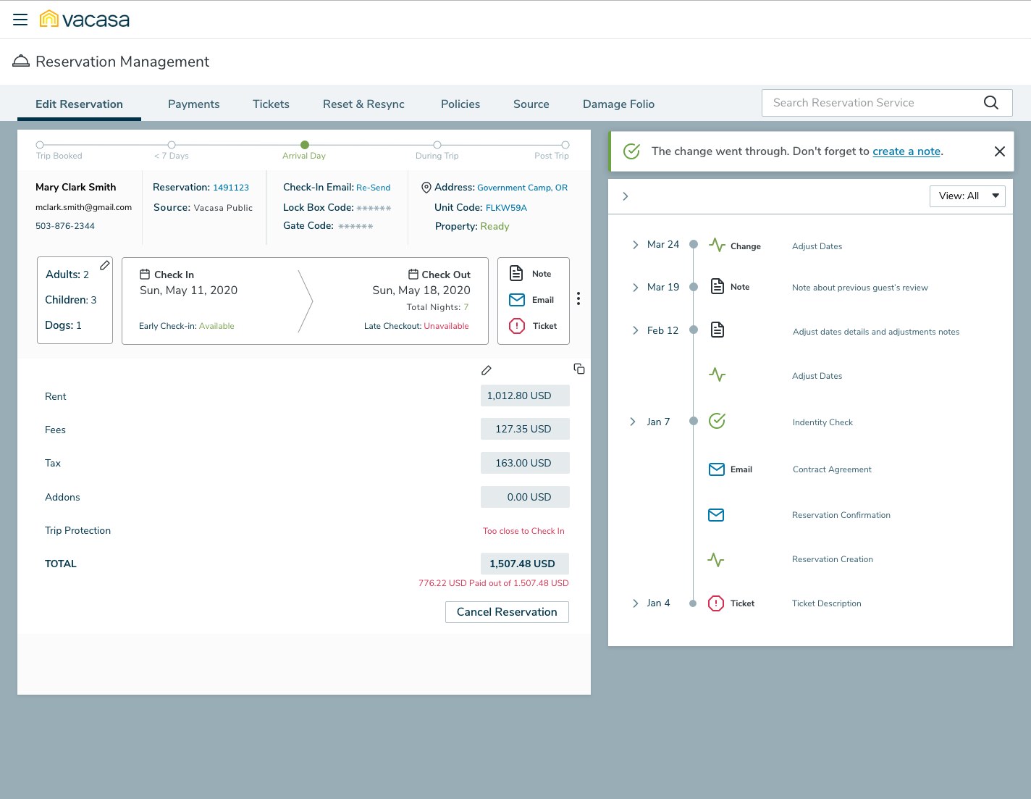Screen dimensions: 1031x799
Task: Click the Check In calendar icon
Action: tap(145, 275)
